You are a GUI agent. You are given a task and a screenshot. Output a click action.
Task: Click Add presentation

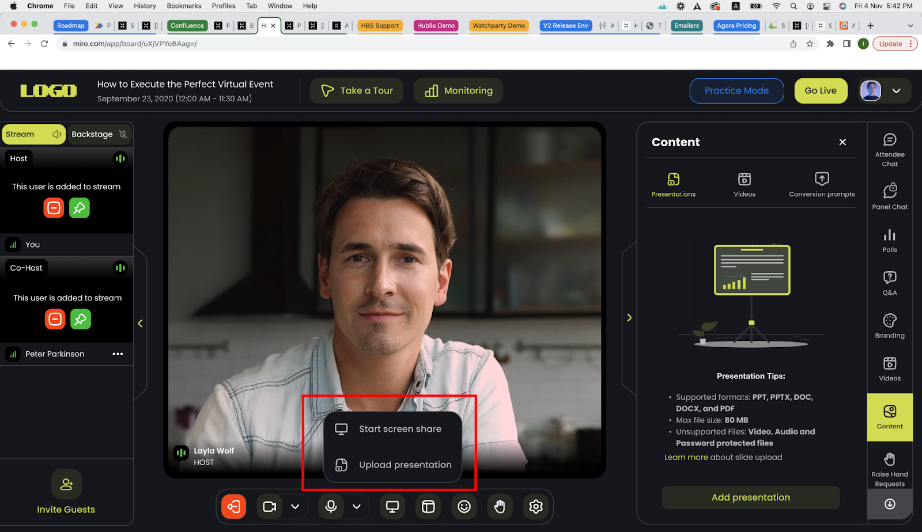(750, 497)
